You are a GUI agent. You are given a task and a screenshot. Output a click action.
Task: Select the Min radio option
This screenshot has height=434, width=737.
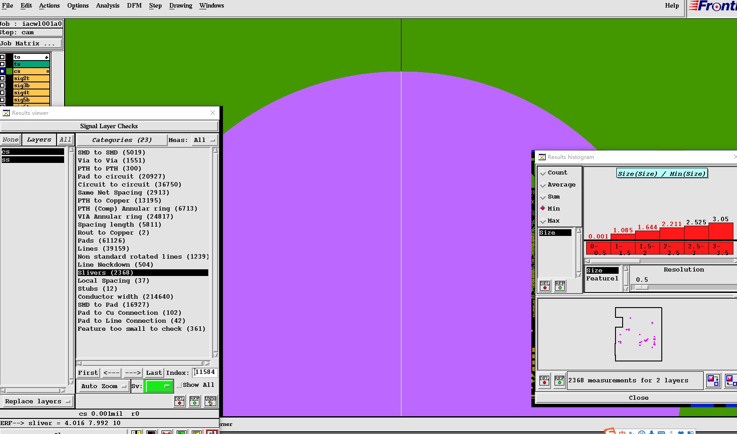[543, 208]
